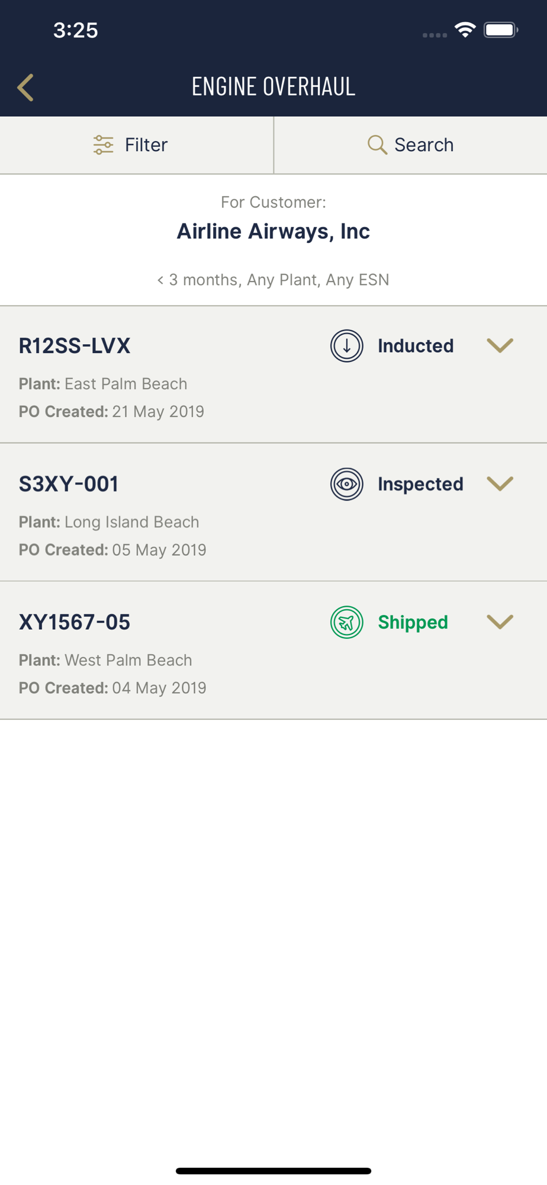This screenshot has width=547, height=1185.
Task: Tap the battery status icon
Action: [501, 30]
